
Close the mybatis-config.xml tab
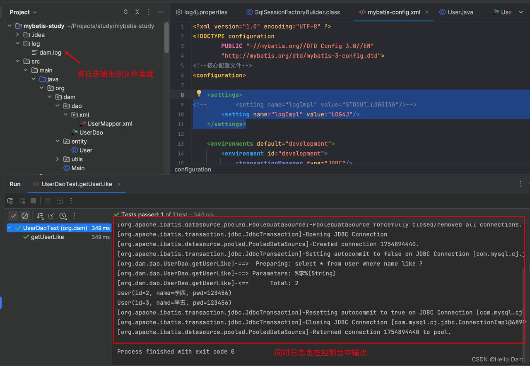point(427,12)
